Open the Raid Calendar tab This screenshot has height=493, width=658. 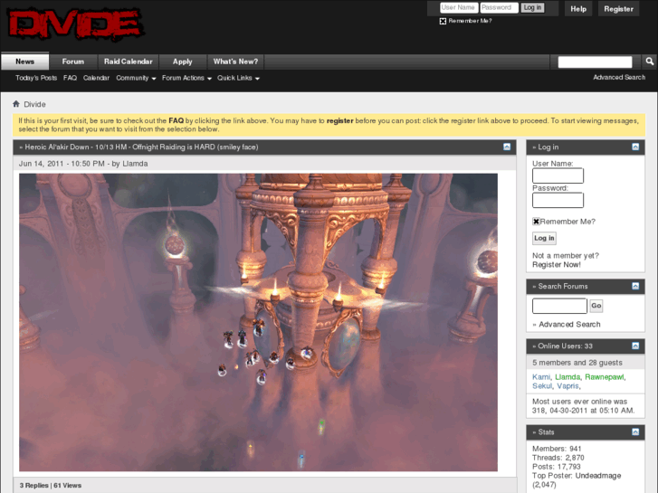[x=128, y=62]
